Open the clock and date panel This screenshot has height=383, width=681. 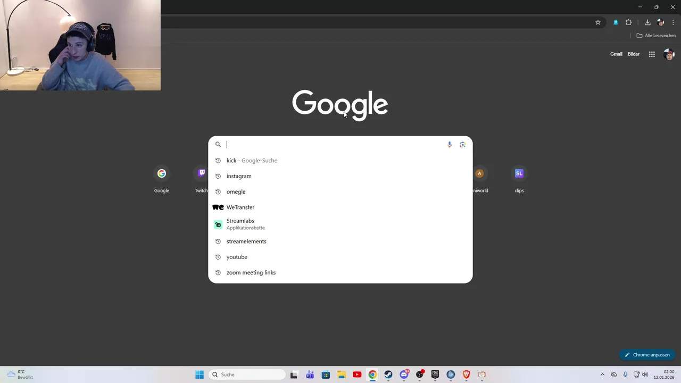click(664, 374)
